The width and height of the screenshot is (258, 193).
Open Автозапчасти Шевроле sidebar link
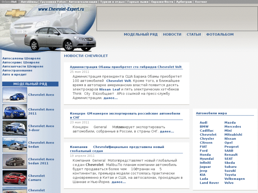(23, 66)
